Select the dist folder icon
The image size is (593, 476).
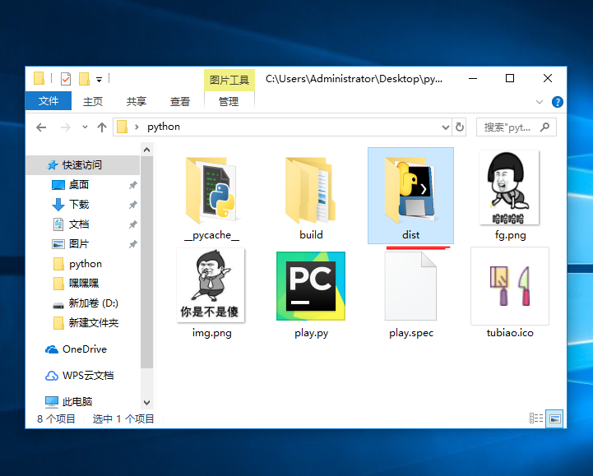point(410,191)
